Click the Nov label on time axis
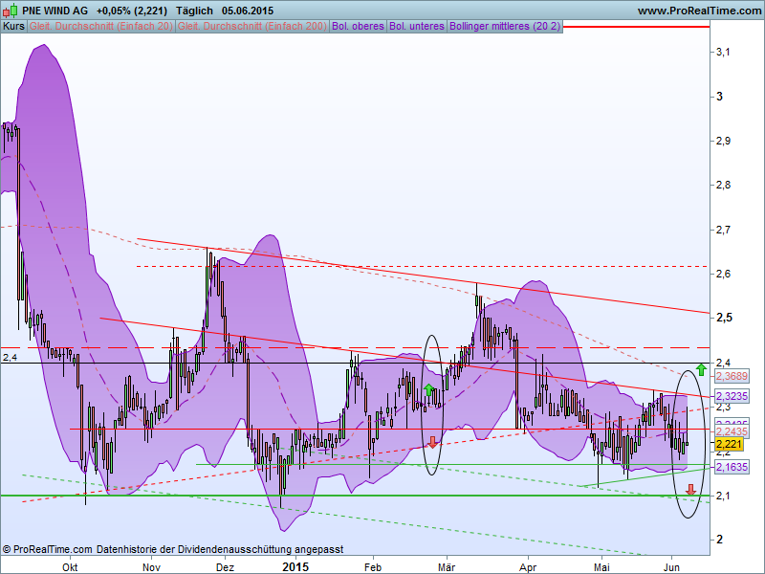Viewport: 765px width, 574px height. (151, 567)
